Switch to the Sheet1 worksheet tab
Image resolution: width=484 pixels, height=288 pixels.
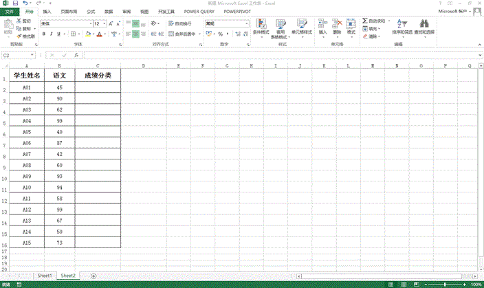pos(45,275)
